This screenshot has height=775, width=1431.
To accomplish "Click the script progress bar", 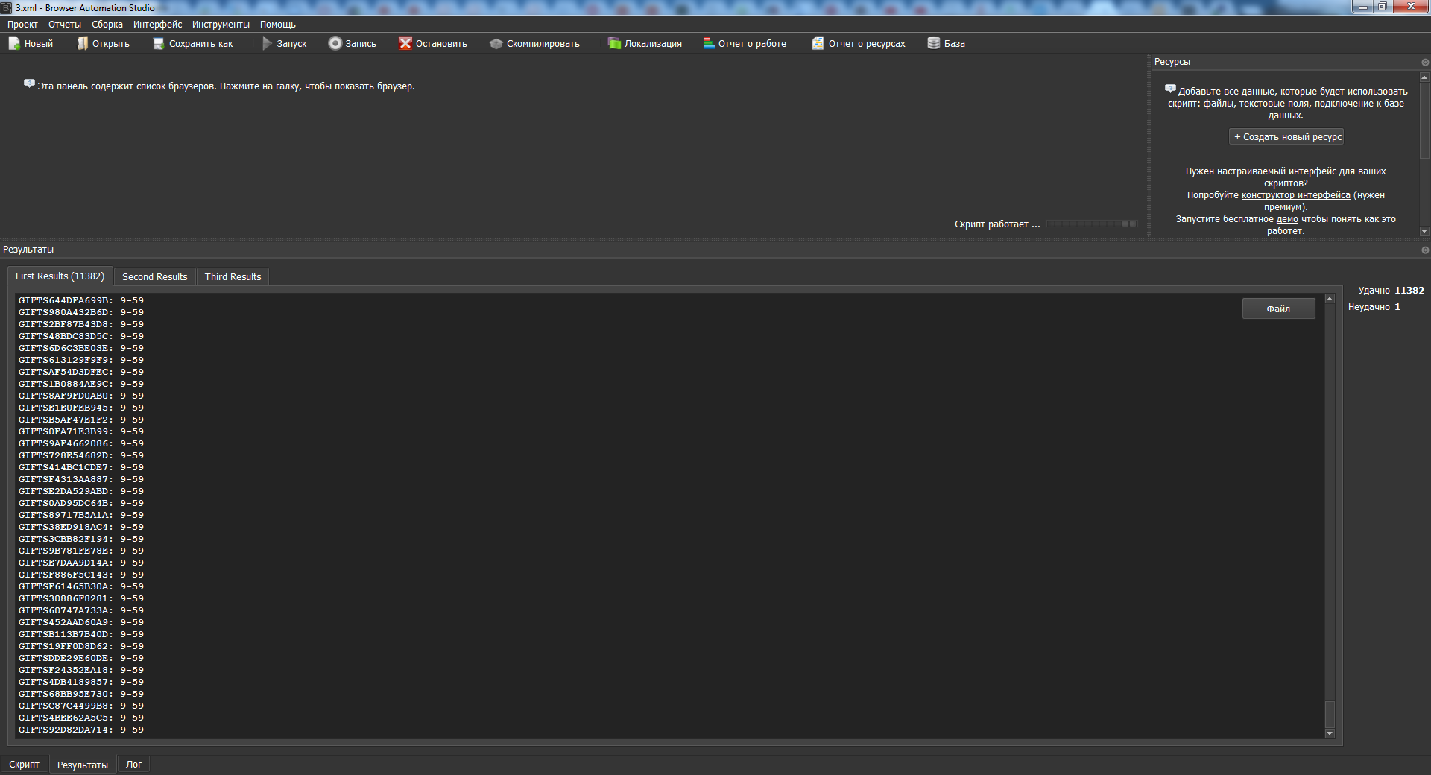I will (1091, 224).
